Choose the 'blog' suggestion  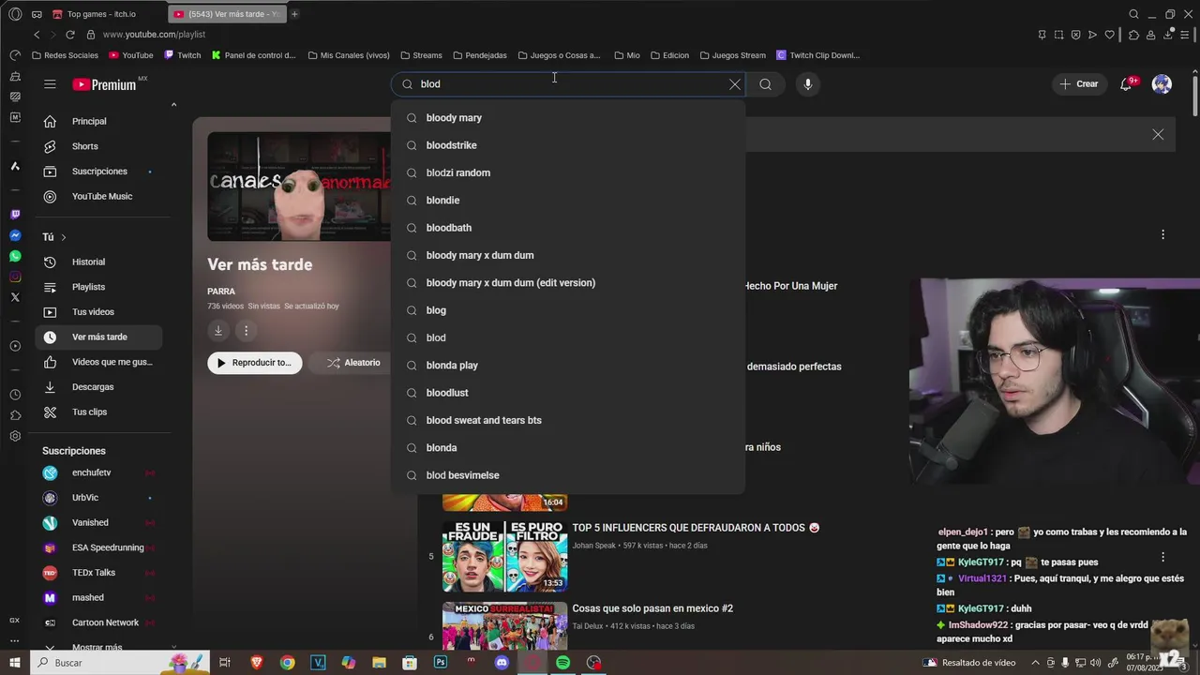click(568, 310)
